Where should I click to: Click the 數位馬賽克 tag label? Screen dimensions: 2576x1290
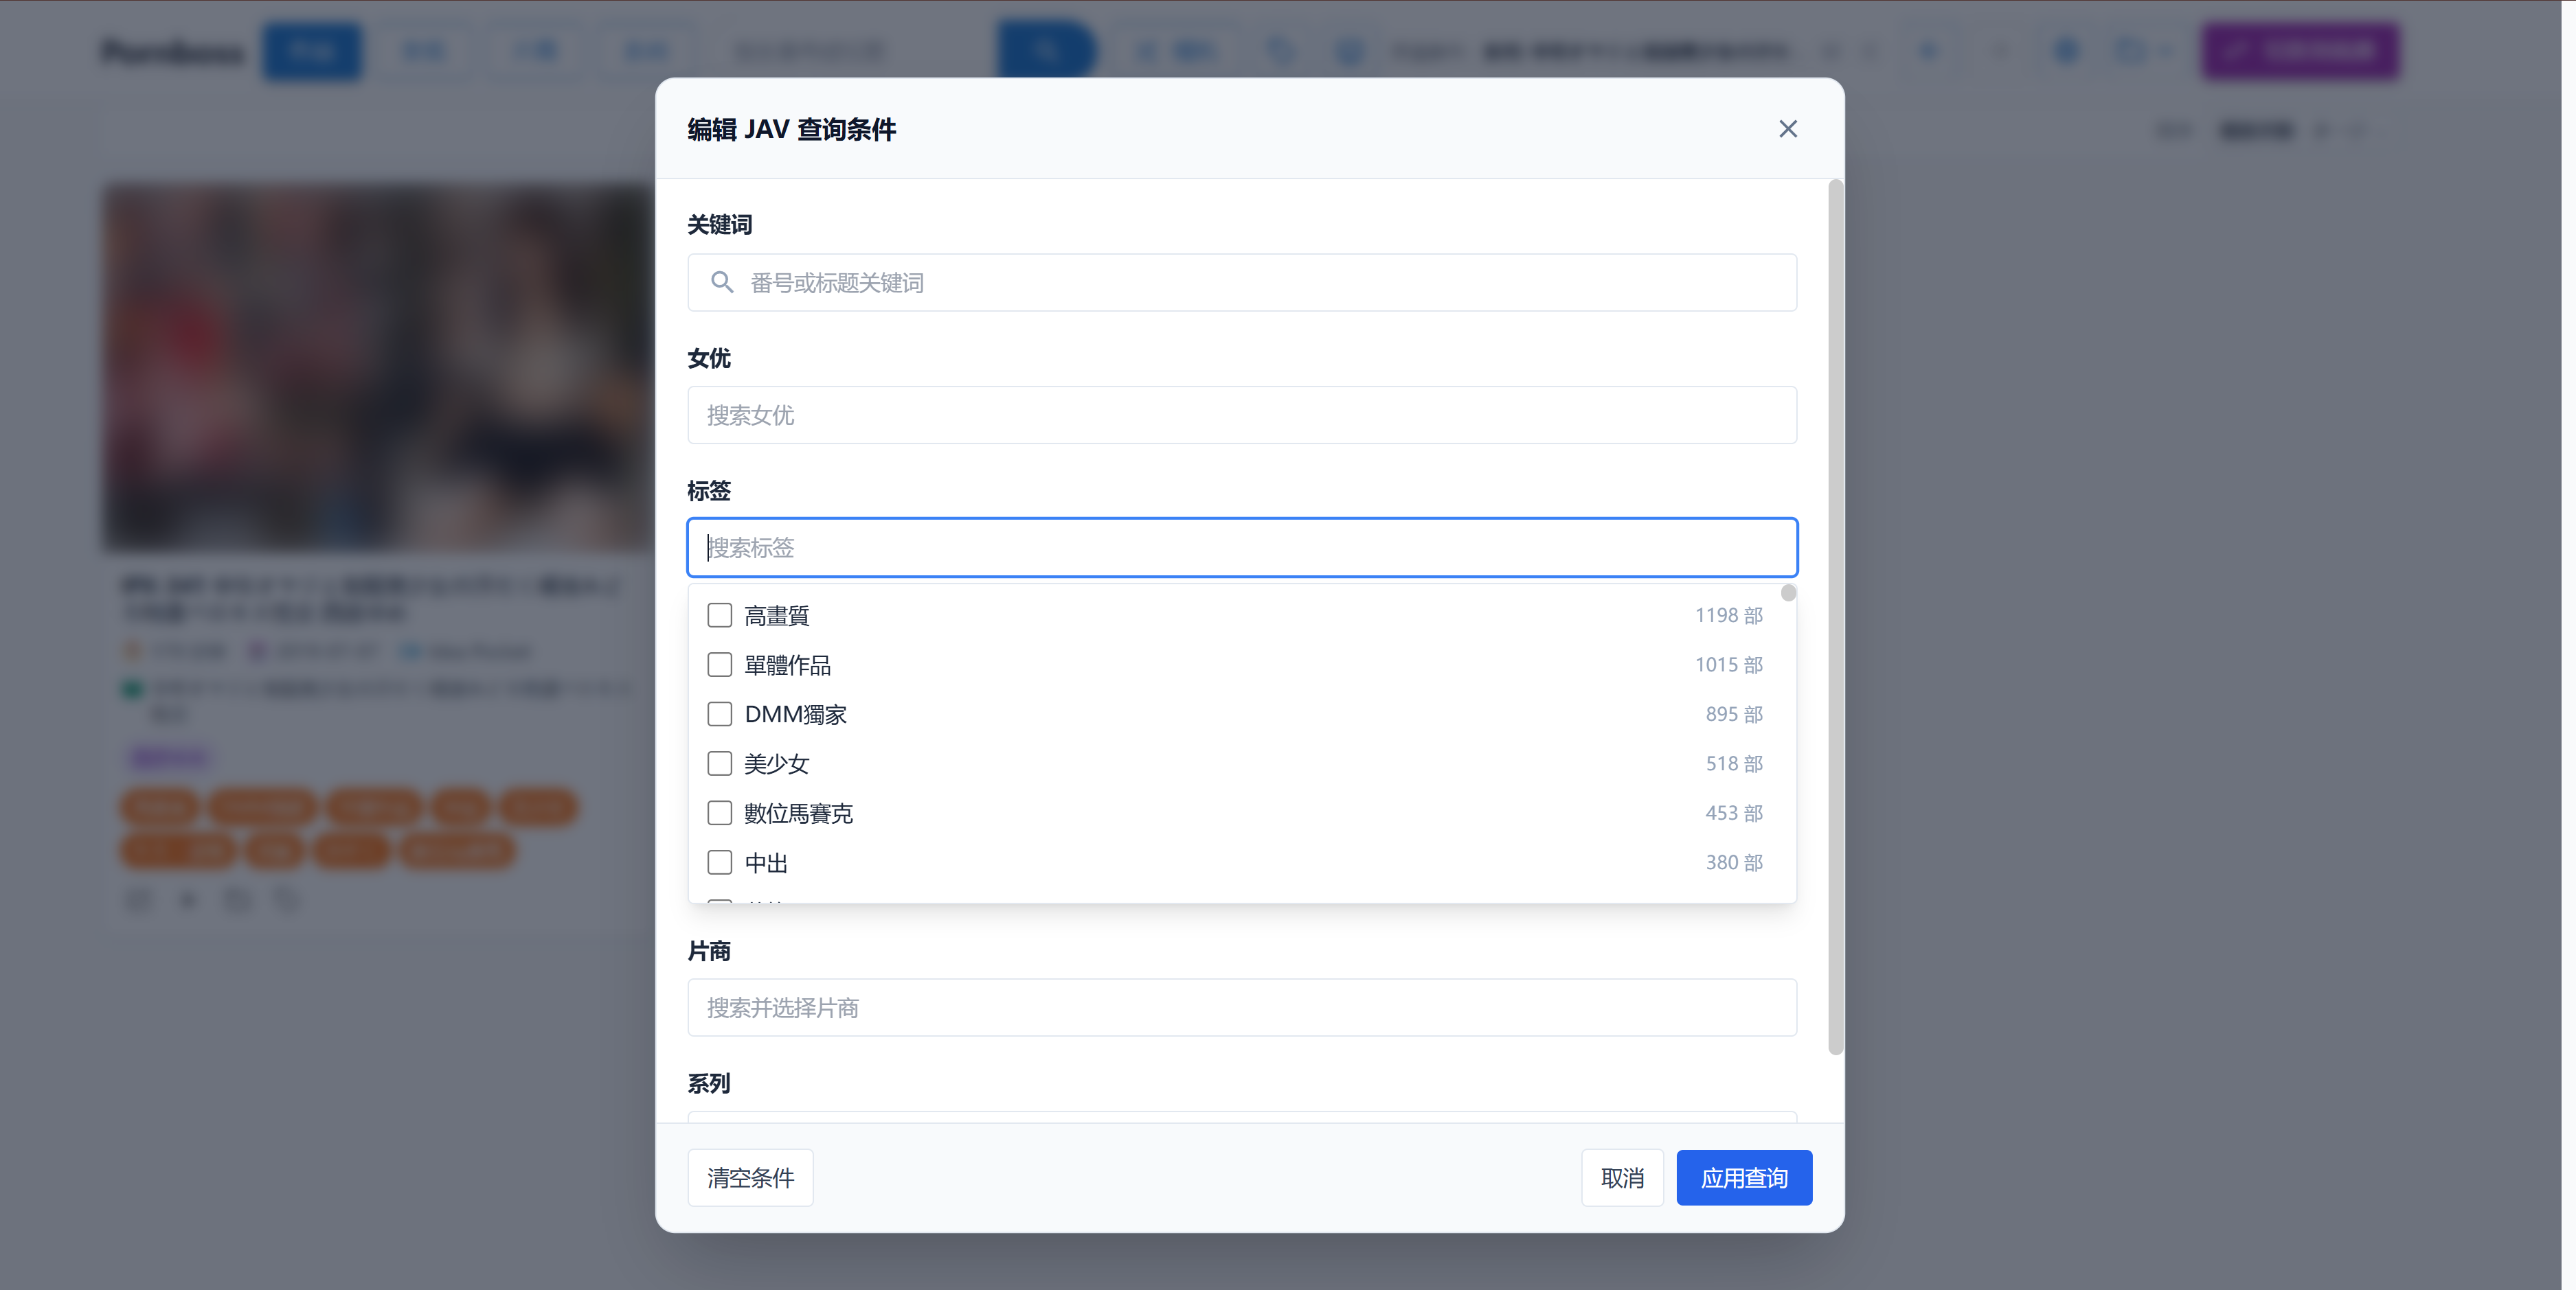(798, 814)
